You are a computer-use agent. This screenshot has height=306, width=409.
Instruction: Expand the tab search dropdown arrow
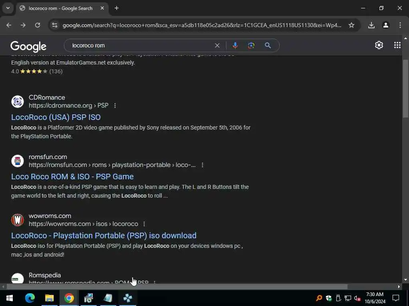coord(8,8)
